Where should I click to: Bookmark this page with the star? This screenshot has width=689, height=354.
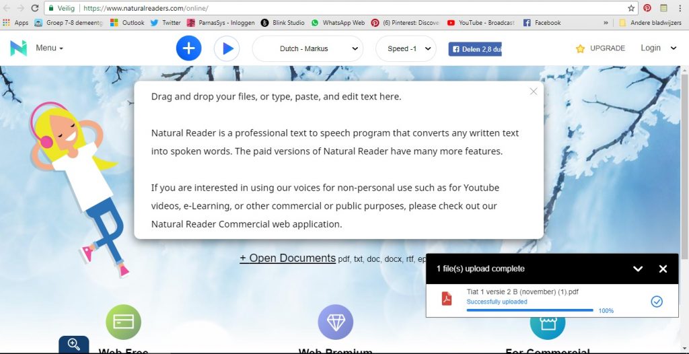coord(631,8)
